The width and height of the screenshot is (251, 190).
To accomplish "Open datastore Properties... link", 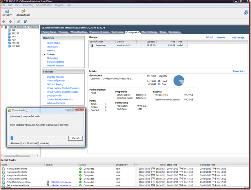I will [239, 71].
